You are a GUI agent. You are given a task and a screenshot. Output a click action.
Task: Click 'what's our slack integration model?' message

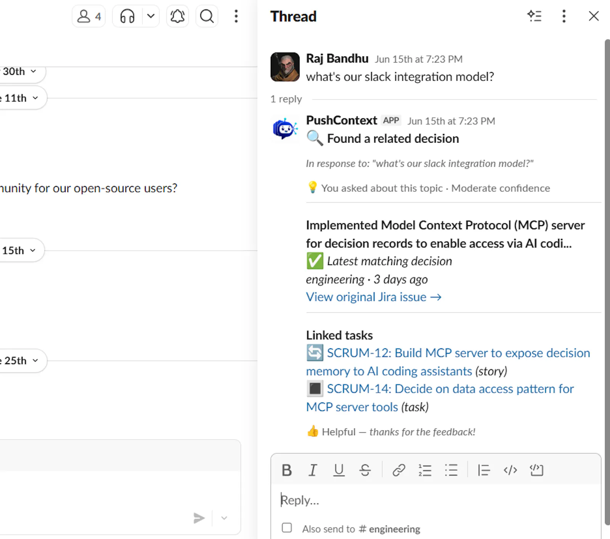click(400, 77)
